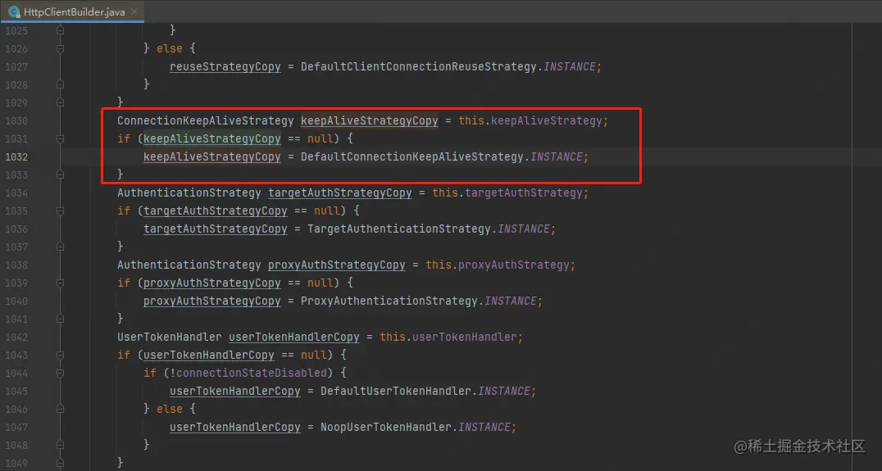Toggle fold end marker at line 1033
Image resolution: width=882 pixels, height=471 pixels.
(x=60, y=174)
